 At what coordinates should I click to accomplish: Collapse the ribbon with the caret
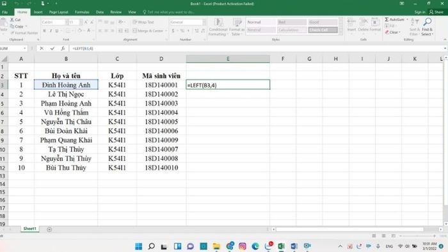pyautogui.click(x=445, y=40)
